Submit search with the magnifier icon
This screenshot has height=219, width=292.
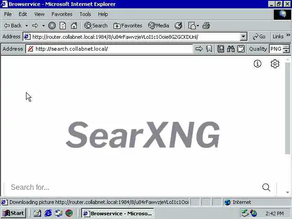point(266,188)
